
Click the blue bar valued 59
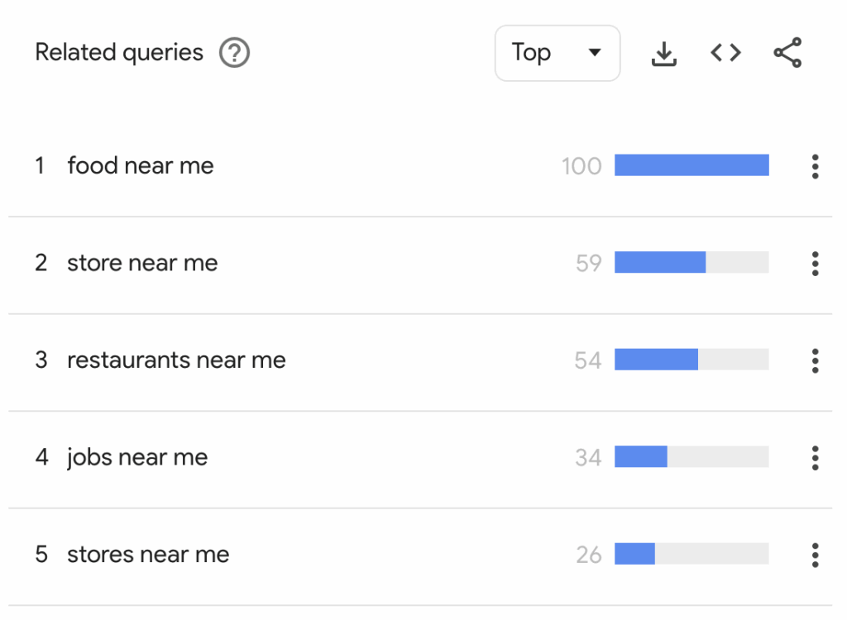pos(660,263)
